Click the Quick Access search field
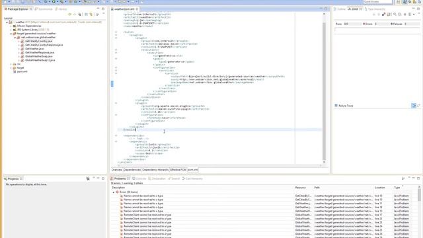423x238 pixels. 377,2
